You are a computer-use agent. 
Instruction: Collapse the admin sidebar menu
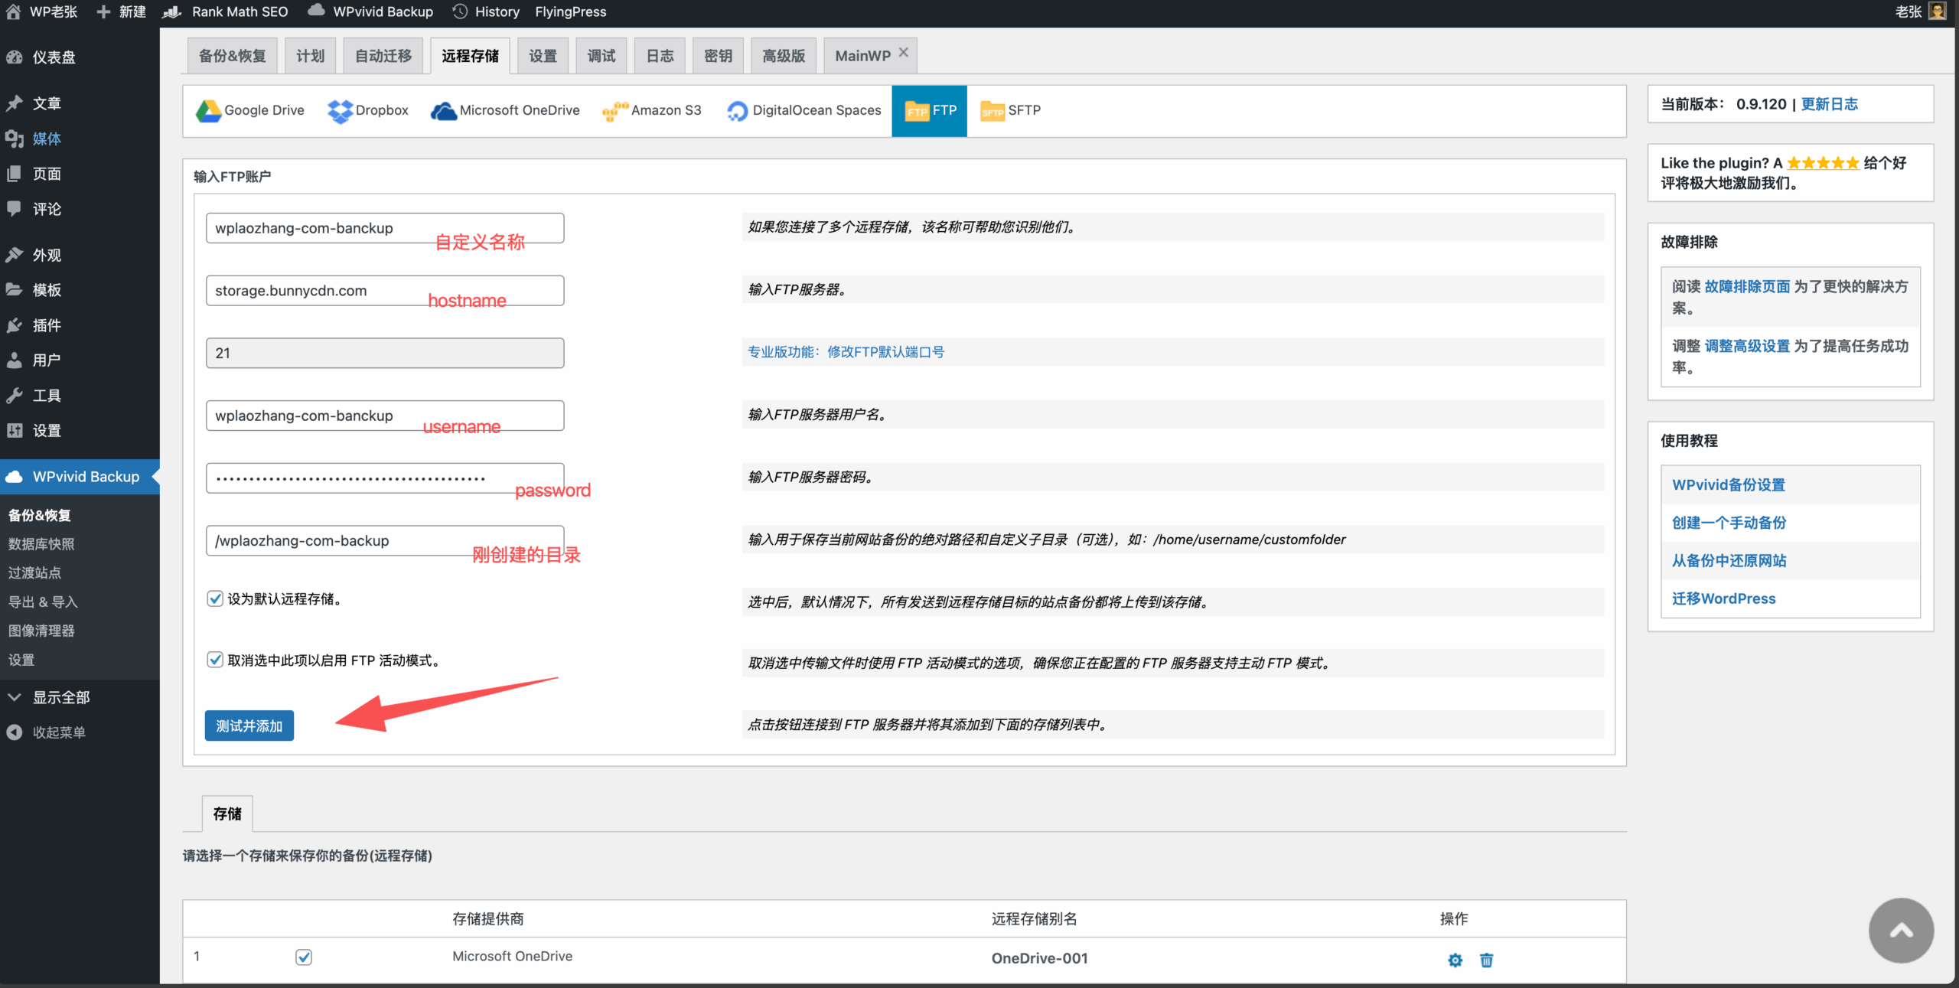click(x=58, y=732)
